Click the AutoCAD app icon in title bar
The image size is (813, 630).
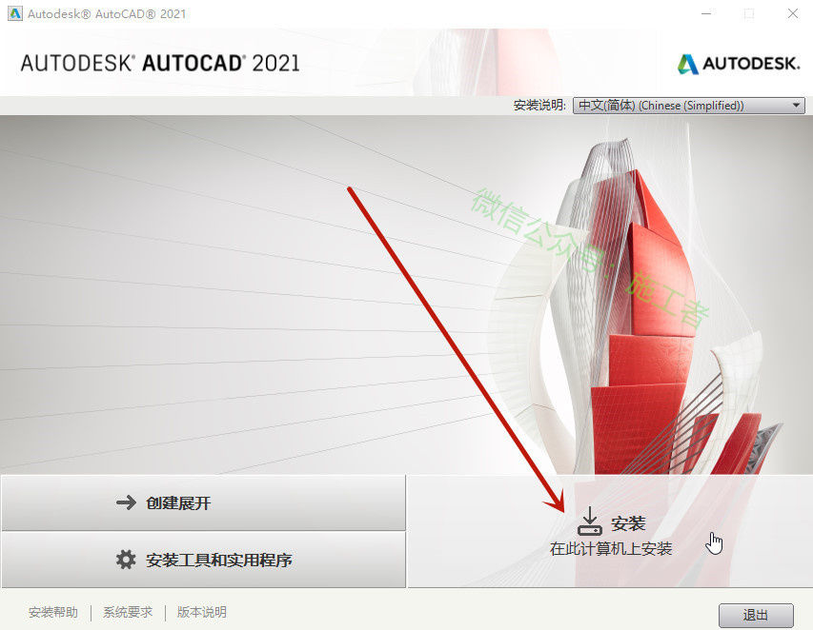coord(14,13)
